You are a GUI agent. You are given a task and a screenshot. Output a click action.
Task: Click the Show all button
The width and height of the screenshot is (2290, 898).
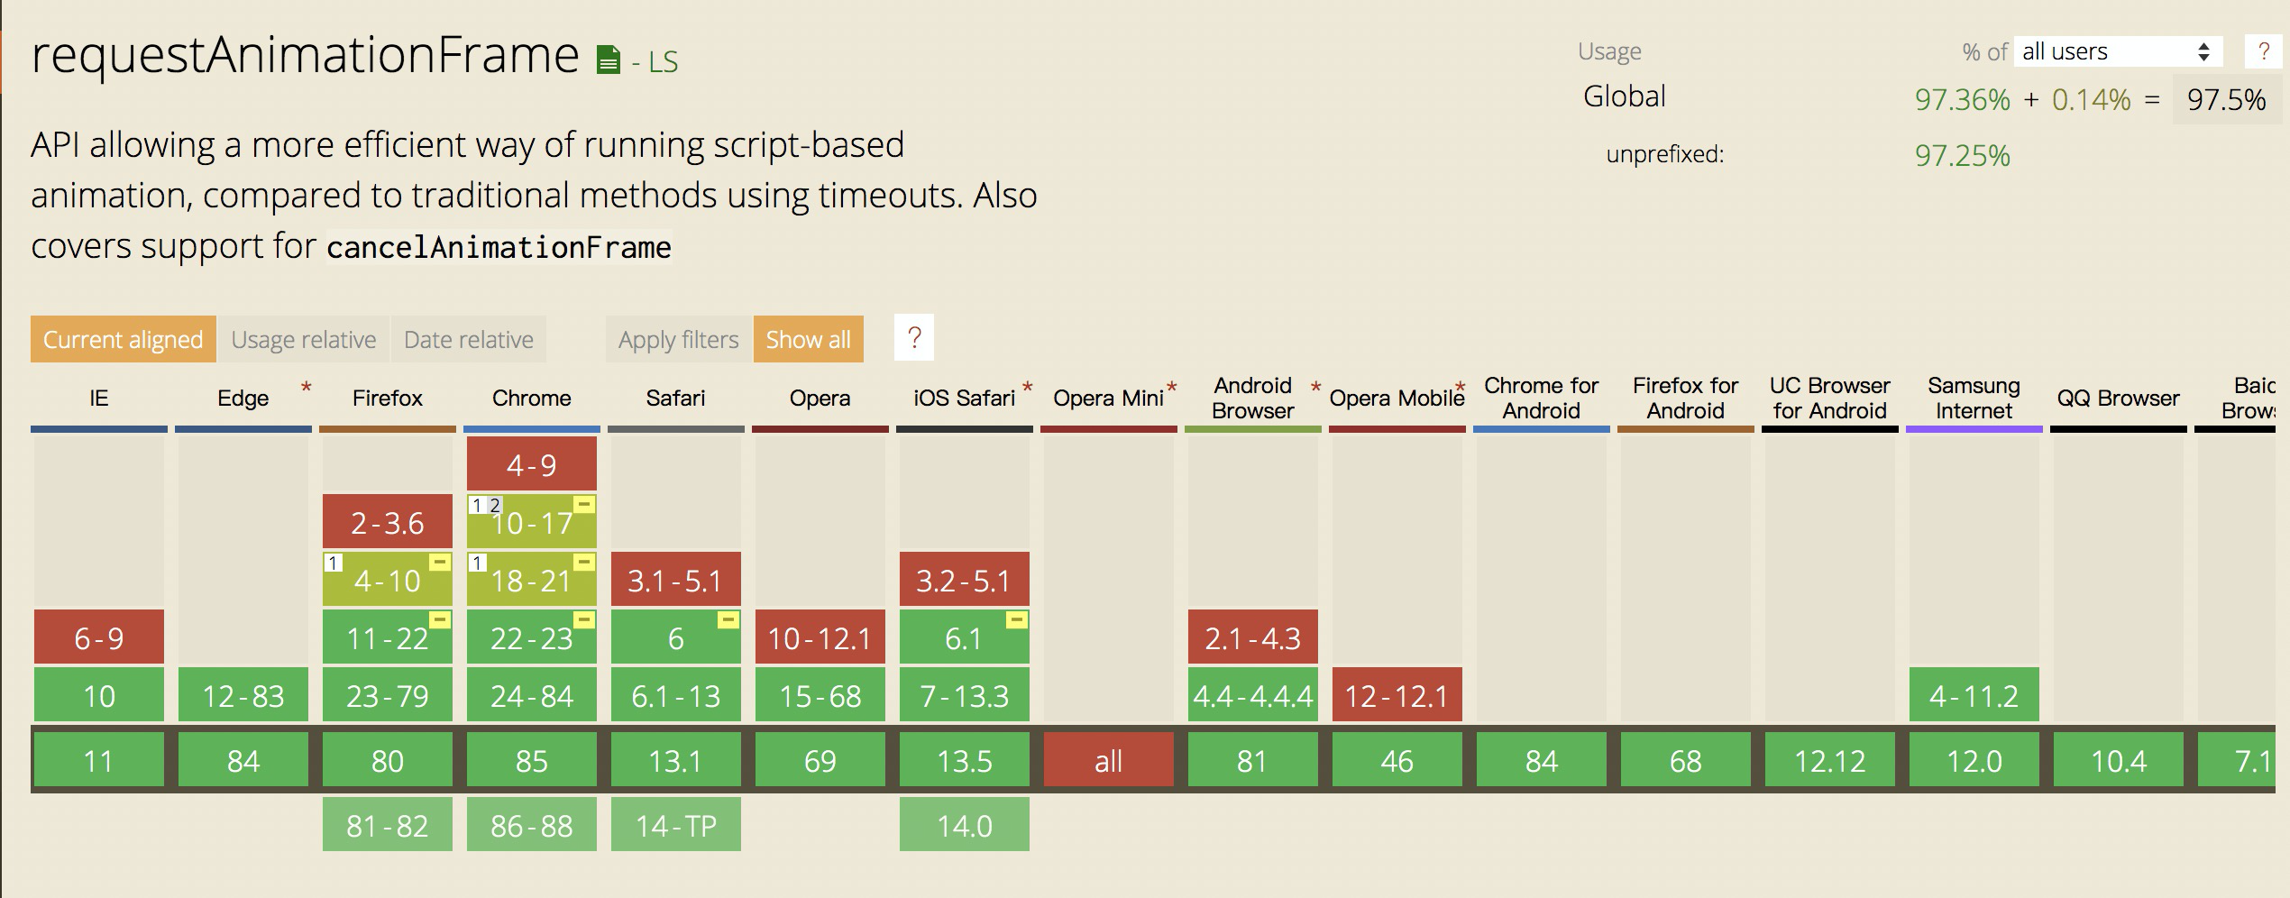click(808, 339)
